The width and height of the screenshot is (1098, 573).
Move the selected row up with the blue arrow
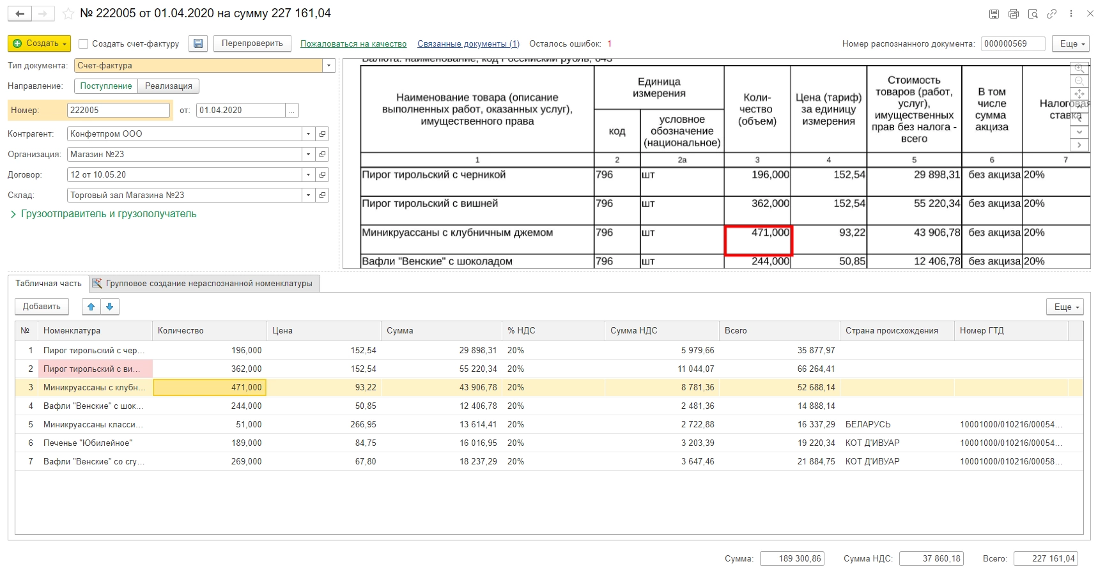point(91,307)
